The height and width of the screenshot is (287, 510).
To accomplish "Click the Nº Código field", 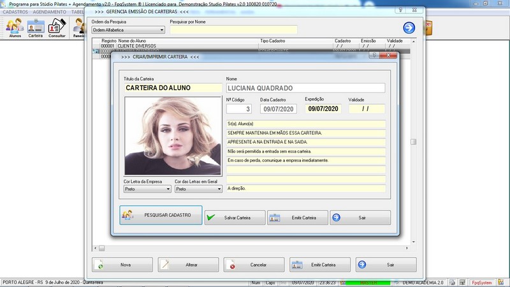I will [x=239, y=108].
